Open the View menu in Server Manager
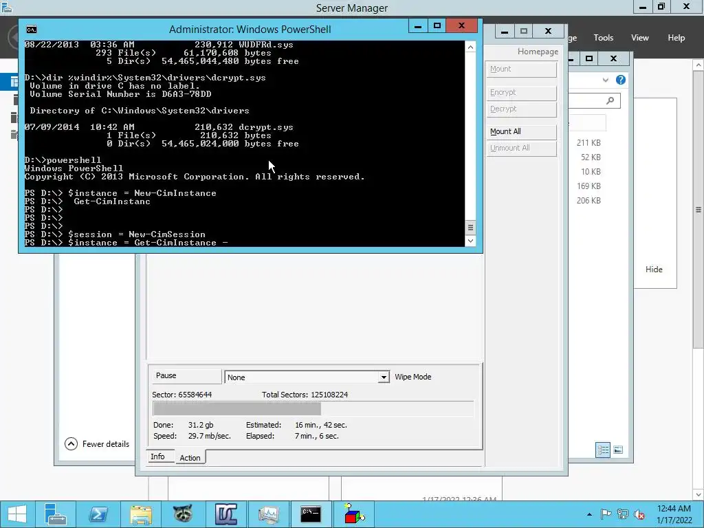 639,38
